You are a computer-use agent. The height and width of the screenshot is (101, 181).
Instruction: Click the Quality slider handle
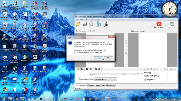(124, 74)
